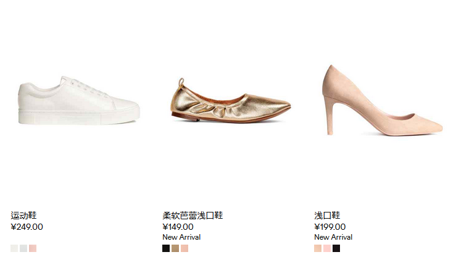Click New Arrival label under ¥149.00
The height and width of the screenshot is (265, 456).
coord(181,237)
